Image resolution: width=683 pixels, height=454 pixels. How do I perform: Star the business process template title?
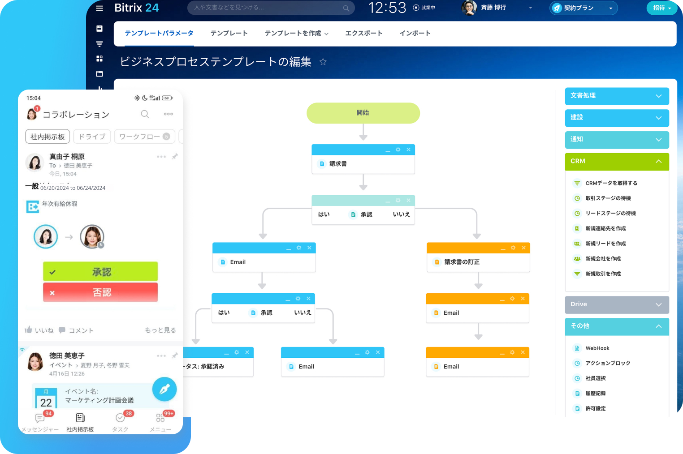(x=323, y=62)
